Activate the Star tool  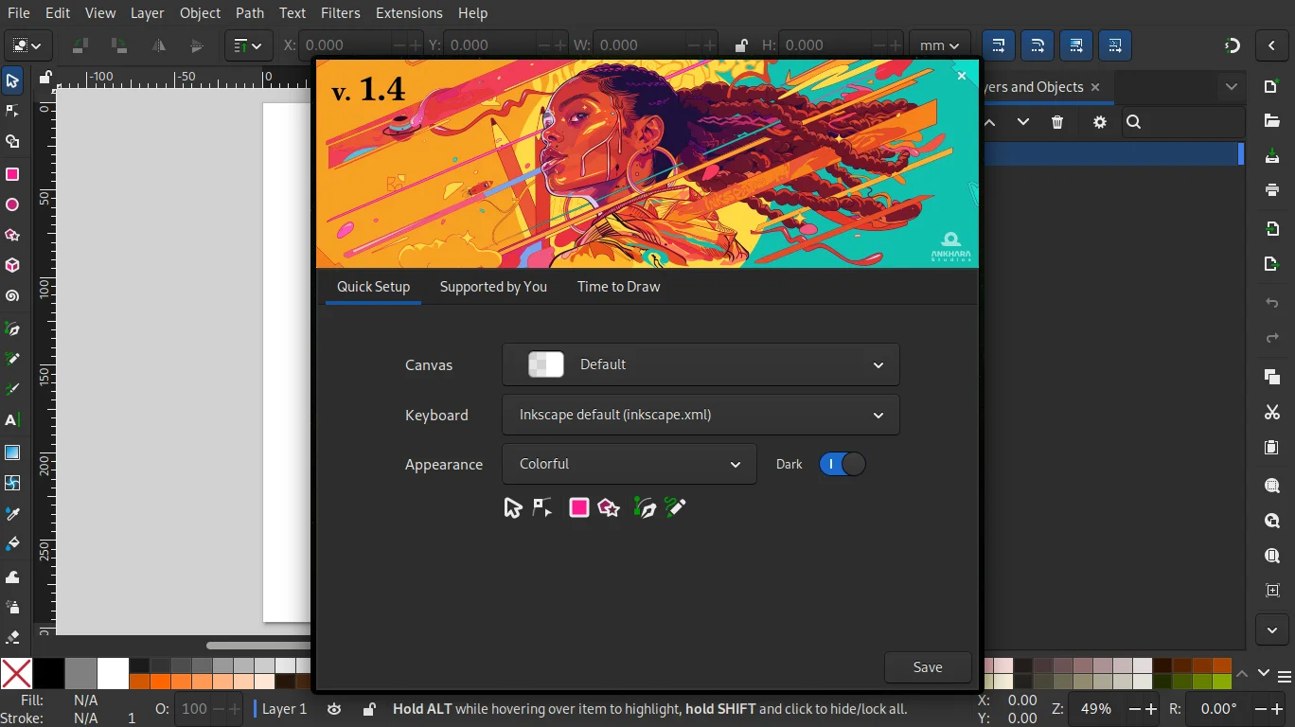pyautogui.click(x=13, y=237)
